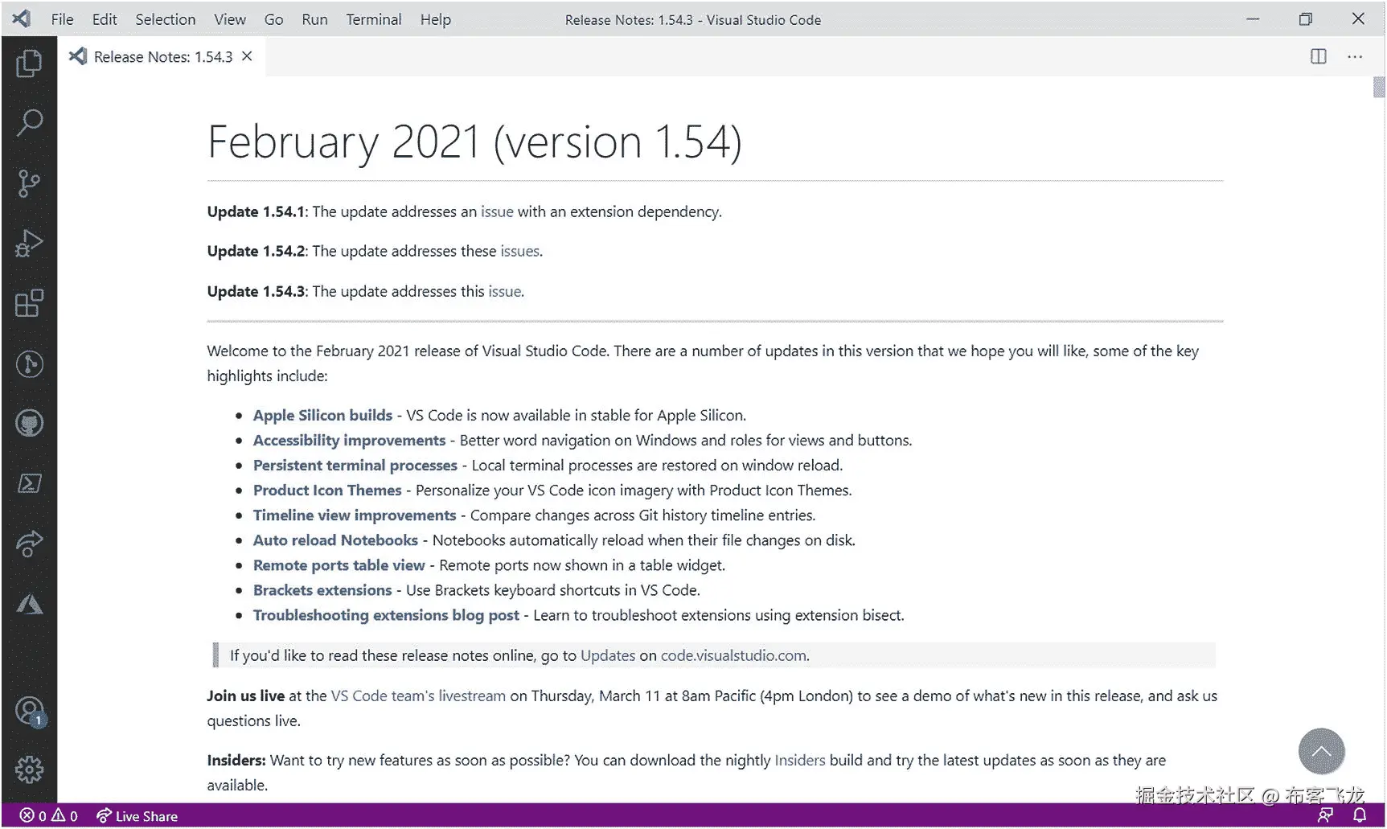The width and height of the screenshot is (1387, 829).
Task: Click the 'issues' link in Update 1.54.2
Action: click(x=519, y=251)
